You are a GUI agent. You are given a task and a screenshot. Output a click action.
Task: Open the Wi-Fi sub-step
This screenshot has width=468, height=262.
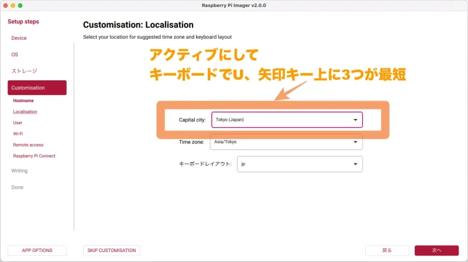click(x=18, y=134)
